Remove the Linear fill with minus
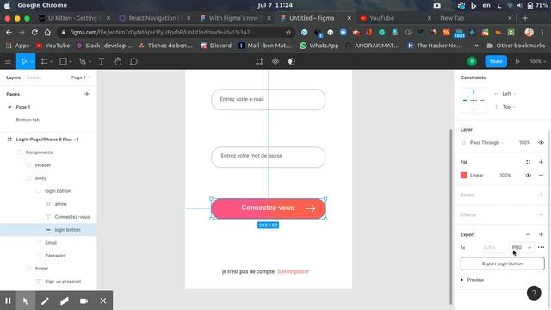Viewport: 551px width, 310px height. [542, 175]
